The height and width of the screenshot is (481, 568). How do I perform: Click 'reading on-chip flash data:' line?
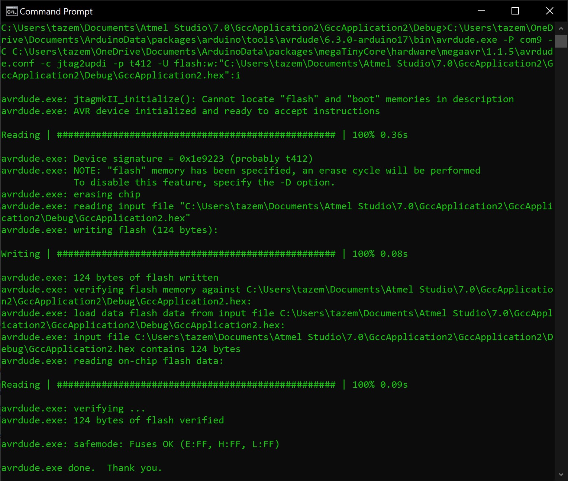pos(112,361)
